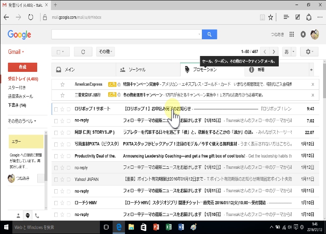Select checkbox for 阿部 仁美 STORYS.JP mail
The image size is (326, 234).
pos(56,132)
